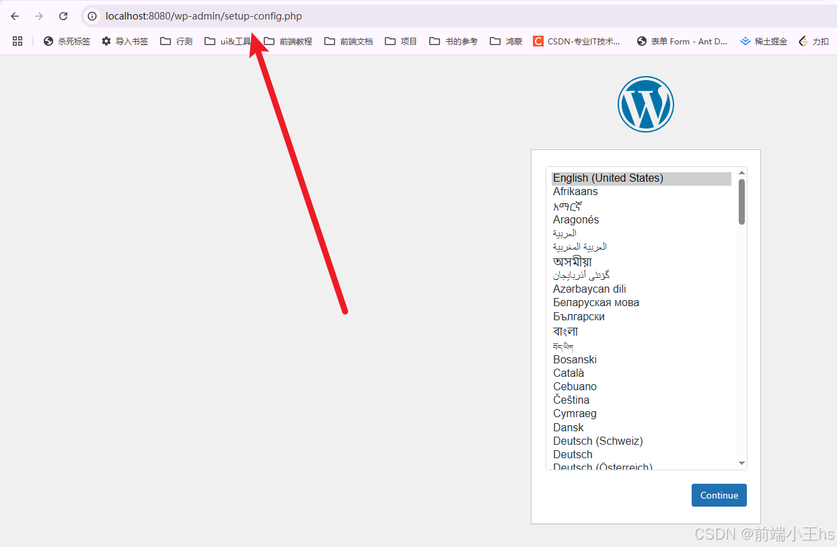Select Cymraeg in the language list
This screenshot has height=547, width=837.
coord(641,414)
